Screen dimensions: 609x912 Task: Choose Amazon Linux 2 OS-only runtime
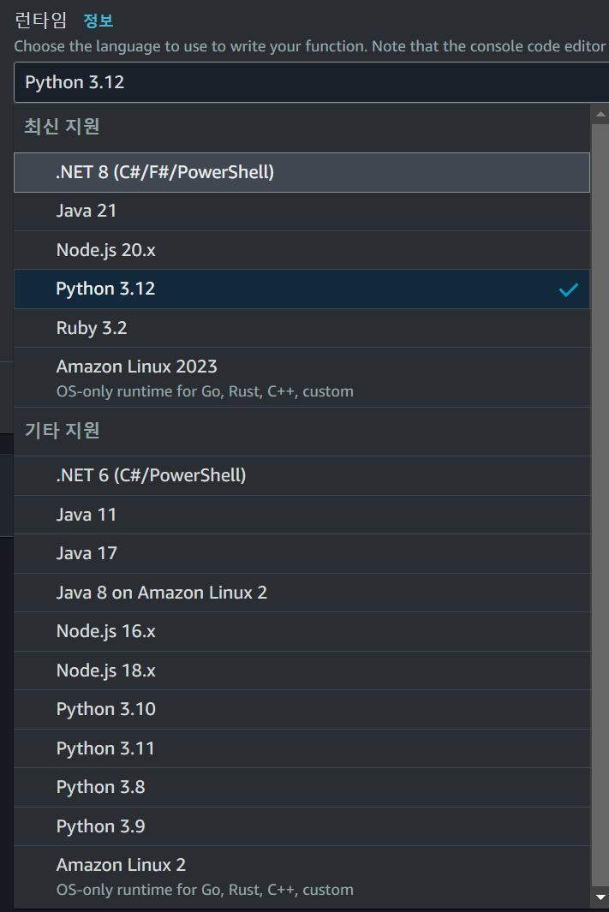click(302, 877)
